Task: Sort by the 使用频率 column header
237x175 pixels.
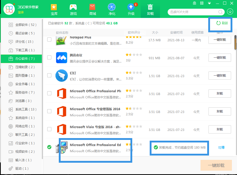Action: point(197,33)
